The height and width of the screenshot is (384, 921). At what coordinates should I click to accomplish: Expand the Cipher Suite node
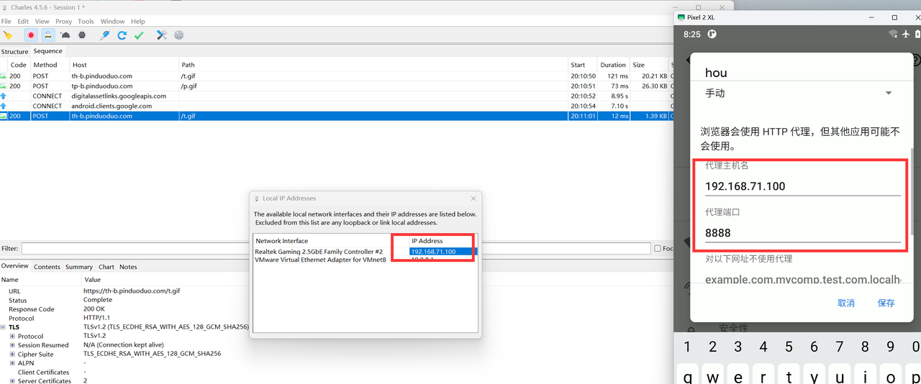12,355
